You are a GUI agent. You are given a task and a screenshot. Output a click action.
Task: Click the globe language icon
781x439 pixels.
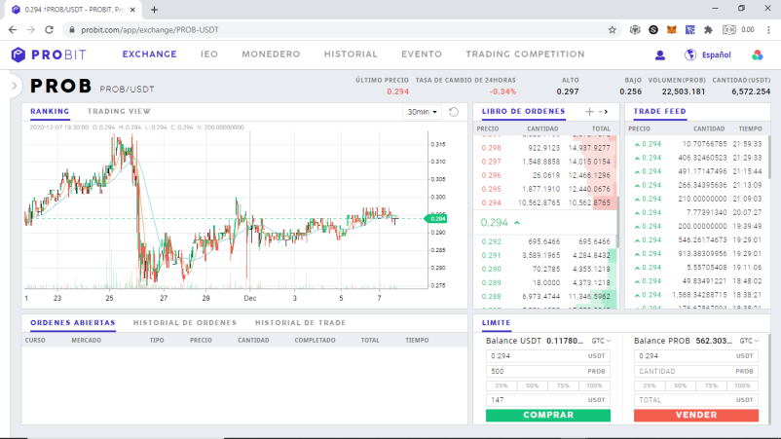coord(690,55)
